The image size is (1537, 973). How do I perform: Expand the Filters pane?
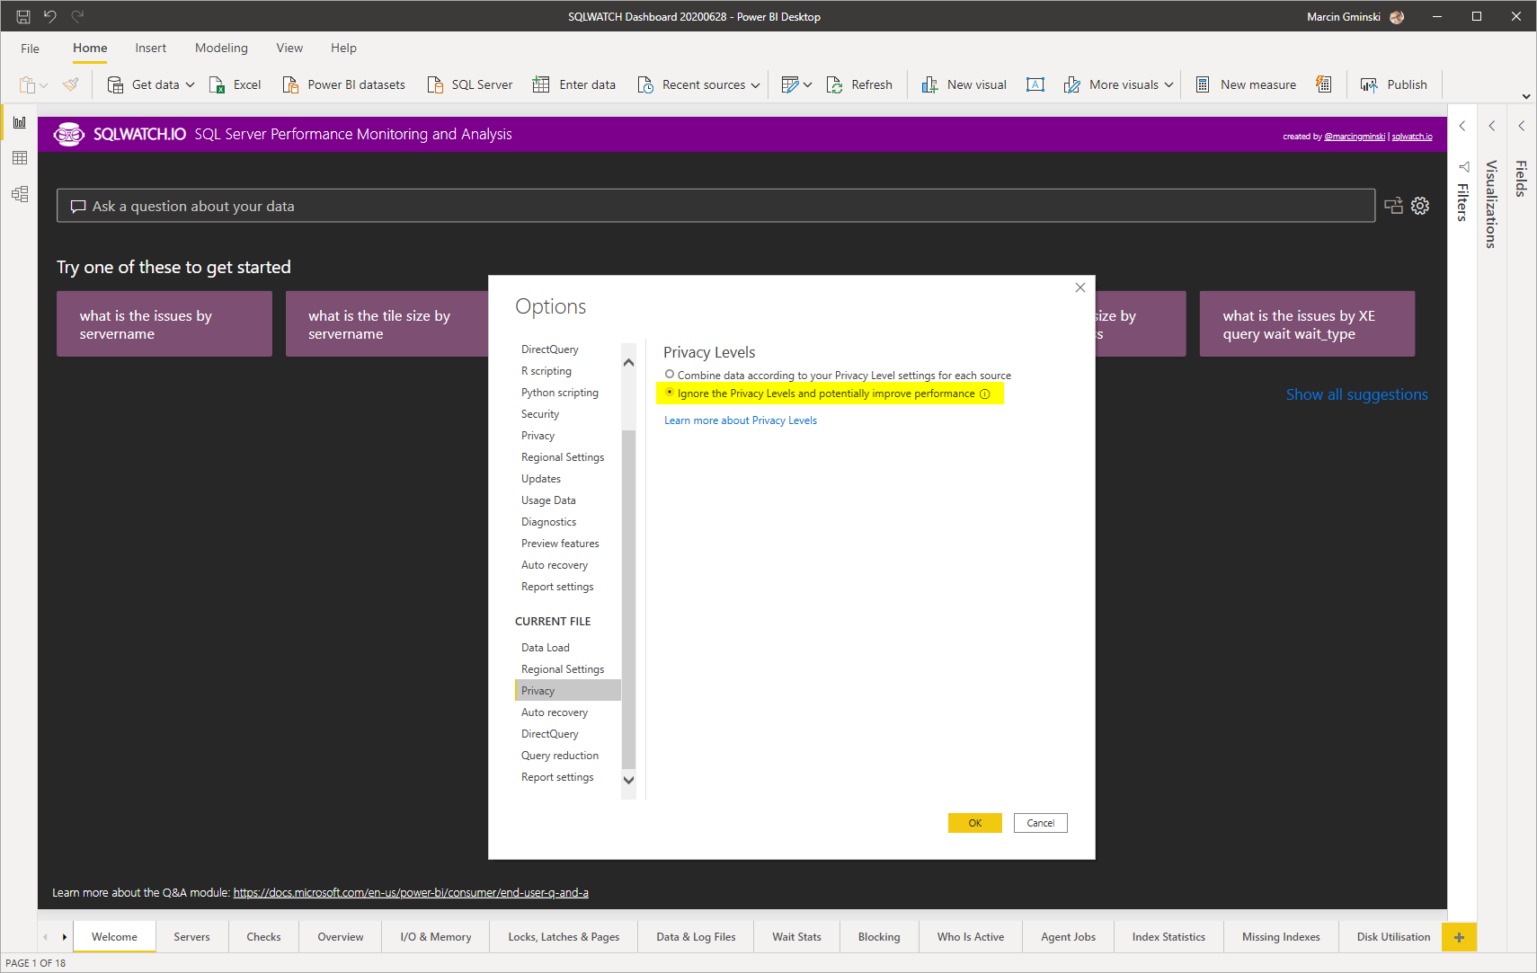(x=1462, y=127)
